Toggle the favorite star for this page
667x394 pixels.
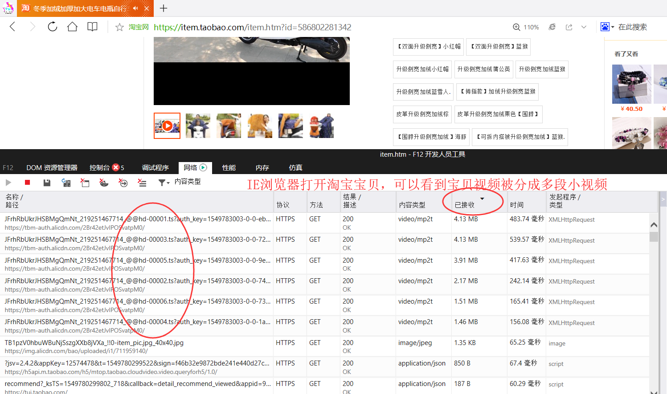(x=119, y=28)
